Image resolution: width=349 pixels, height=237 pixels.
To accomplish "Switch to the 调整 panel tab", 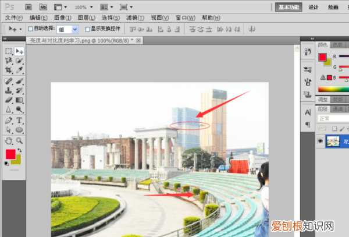I will click(323, 100).
